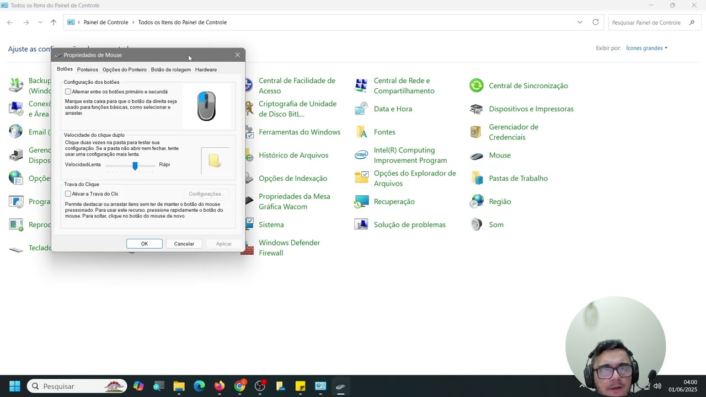Open clock showing 04:00 01/06/2025

pos(683,385)
